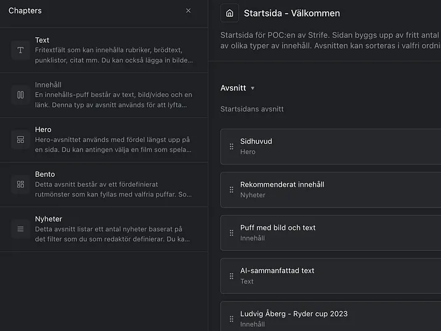The width and height of the screenshot is (441, 331).
Task: Click the Innehåll columns icon
Action: point(20,95)
